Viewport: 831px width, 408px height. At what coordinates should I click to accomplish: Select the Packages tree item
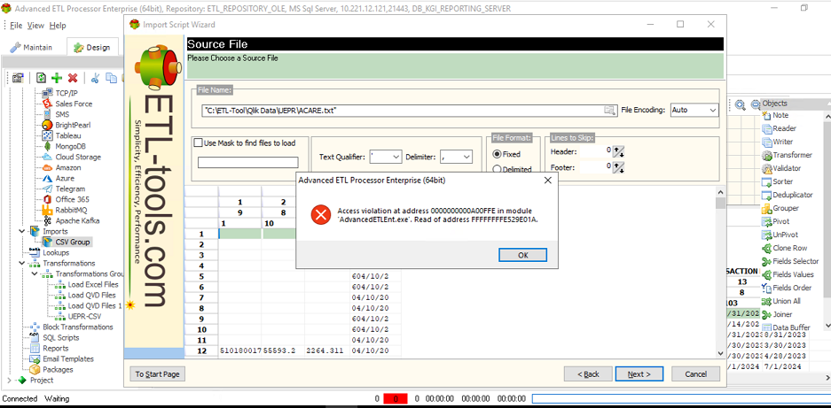[x=58, y=369]
